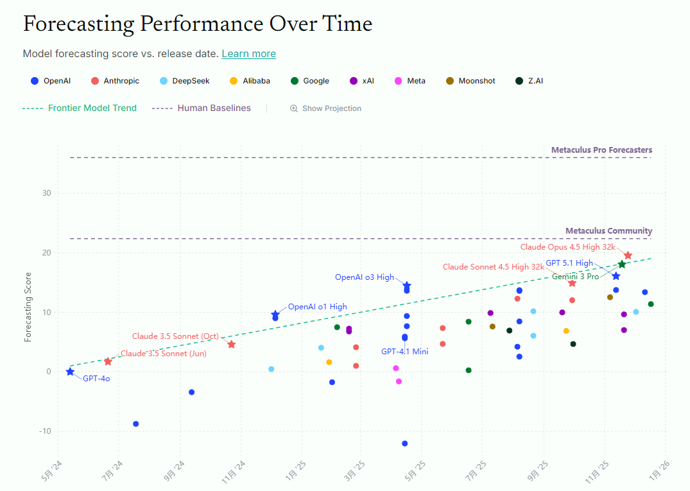Viewport: 690px width, 491px height.
Task: Click the Claude Opus 4.5 star marker
Action: 628,255
